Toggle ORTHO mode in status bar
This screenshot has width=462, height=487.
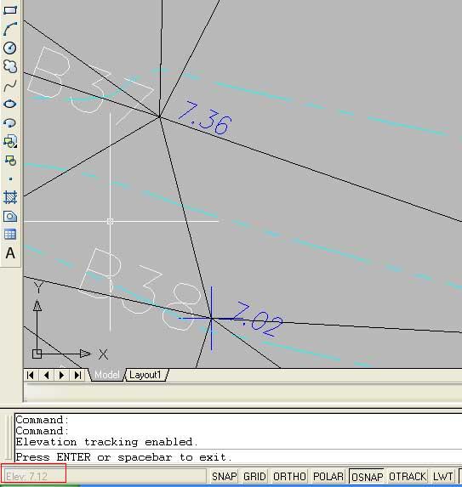coord(289,477)
